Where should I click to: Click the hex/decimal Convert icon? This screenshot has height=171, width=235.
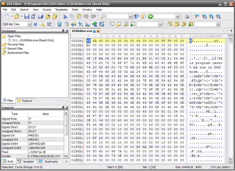(x=101, y=24)
